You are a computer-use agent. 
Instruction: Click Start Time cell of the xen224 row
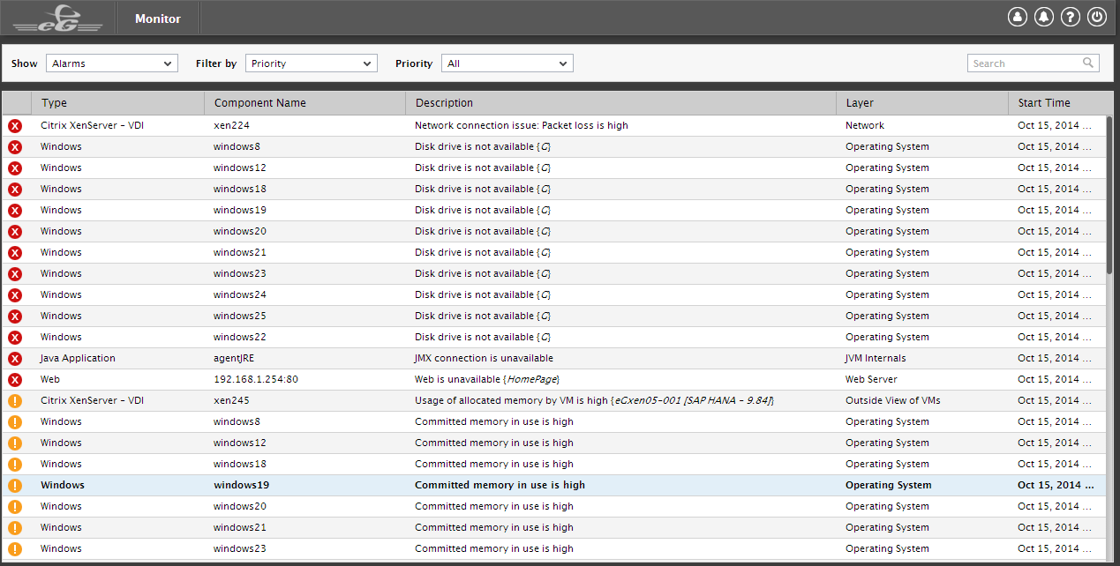pyautogui.click(x=1056, y=125)
